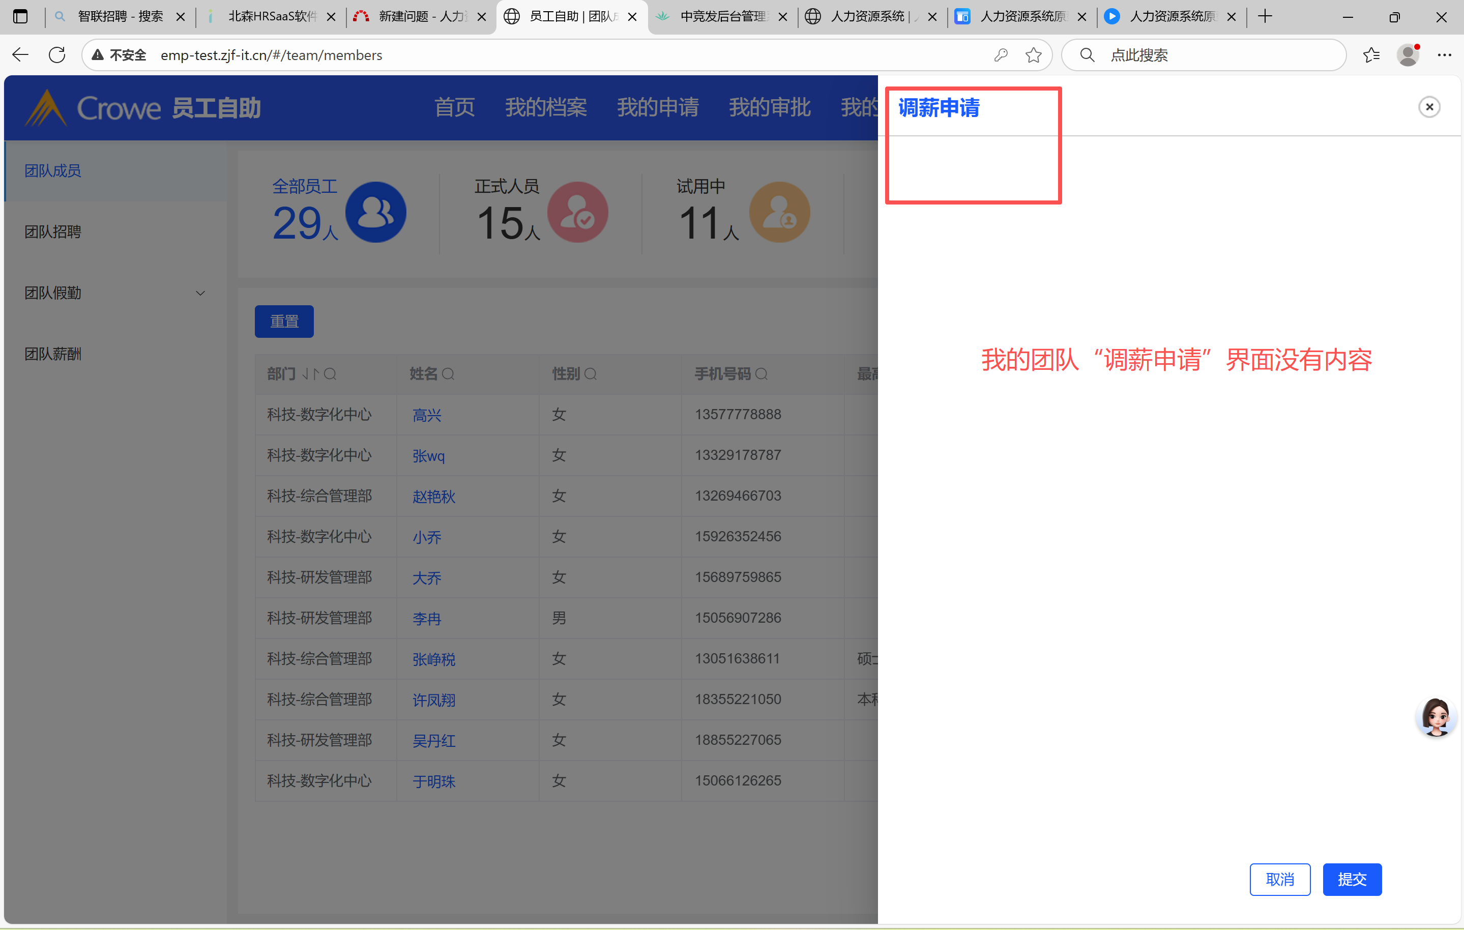Open browser settings ellipsis menu
Image resolution: width=1464 pixels, height=930 pixels.
1445,55
